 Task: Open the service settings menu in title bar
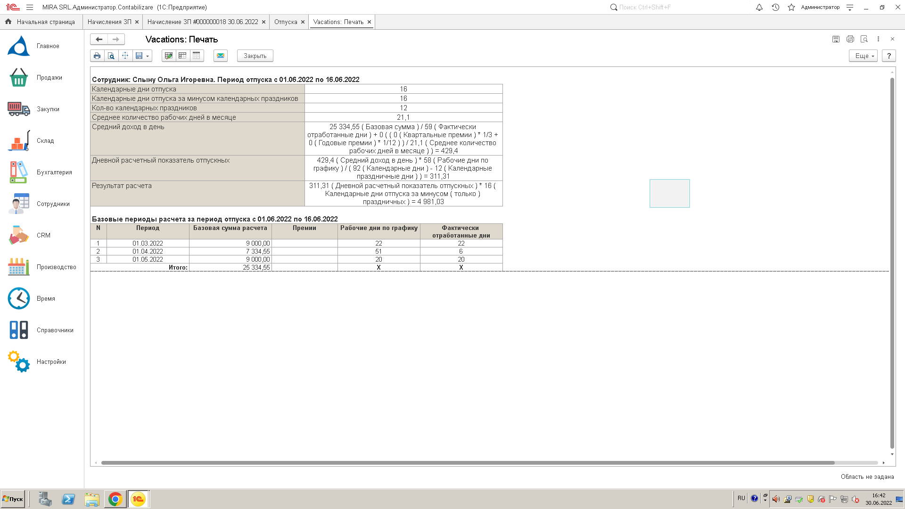(x=850, y=8)
